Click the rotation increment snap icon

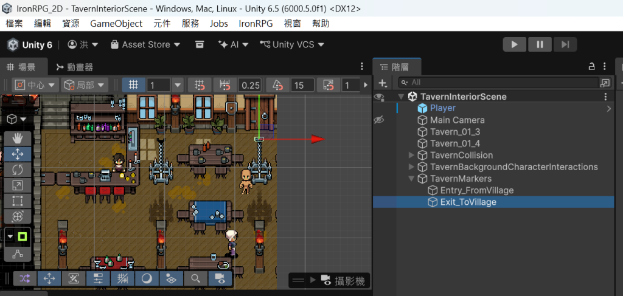[x=277, y=85]
